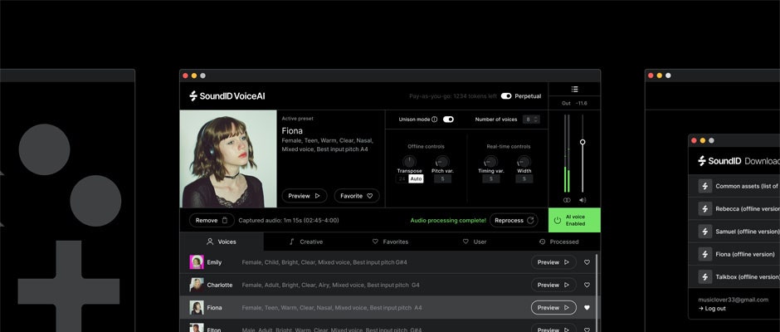Disable the Unison mode toggle

(448, 120)
